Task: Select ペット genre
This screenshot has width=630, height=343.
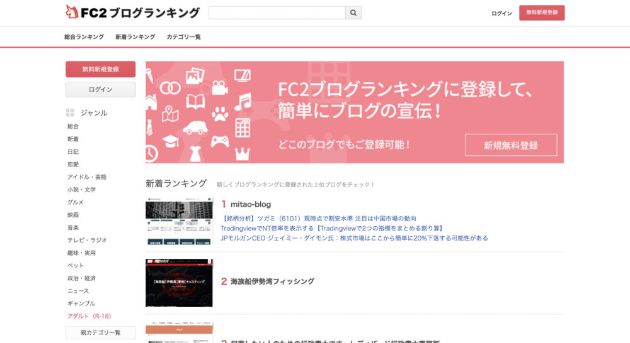Action: (76, 265)
